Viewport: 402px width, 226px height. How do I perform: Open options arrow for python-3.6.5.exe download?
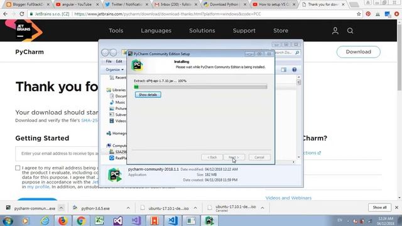[x=128, y=208]
